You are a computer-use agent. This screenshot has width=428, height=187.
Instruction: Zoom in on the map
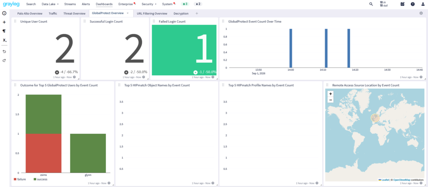pos(331,94)
